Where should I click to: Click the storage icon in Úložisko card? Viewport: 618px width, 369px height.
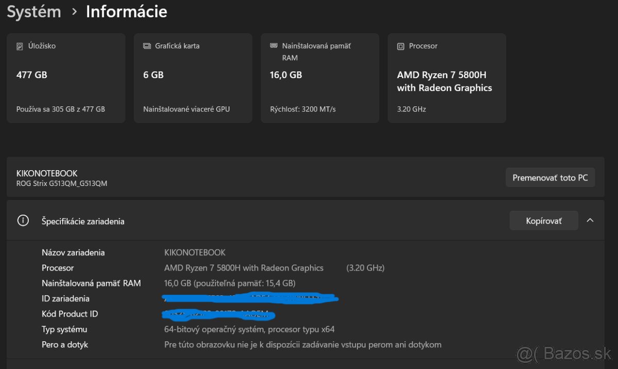[20, 46]
